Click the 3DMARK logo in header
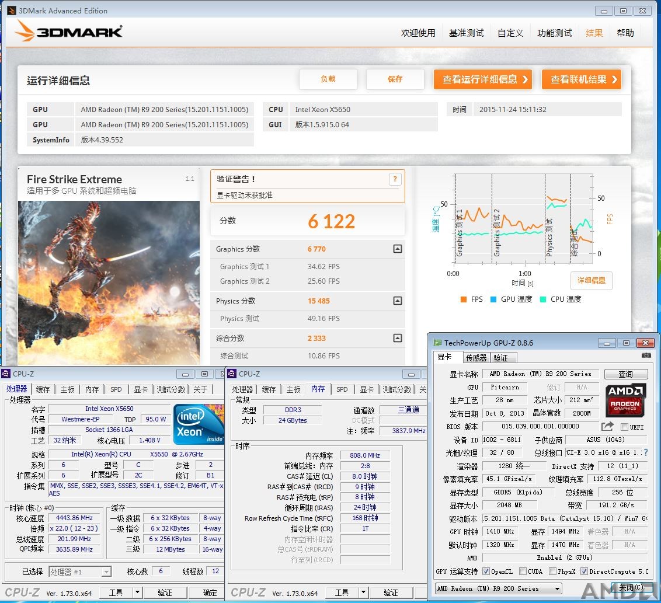 tap(68, 31)
